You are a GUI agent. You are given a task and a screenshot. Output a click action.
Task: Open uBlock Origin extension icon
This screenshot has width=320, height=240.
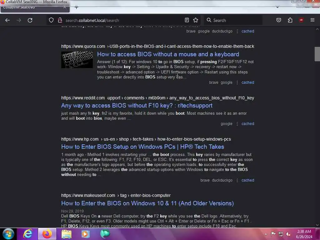click(x=301, y=20)
